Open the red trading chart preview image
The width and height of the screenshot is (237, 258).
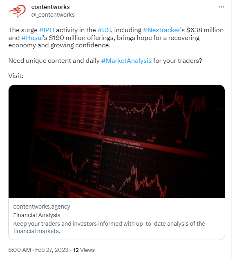click(x=116, y=141)
